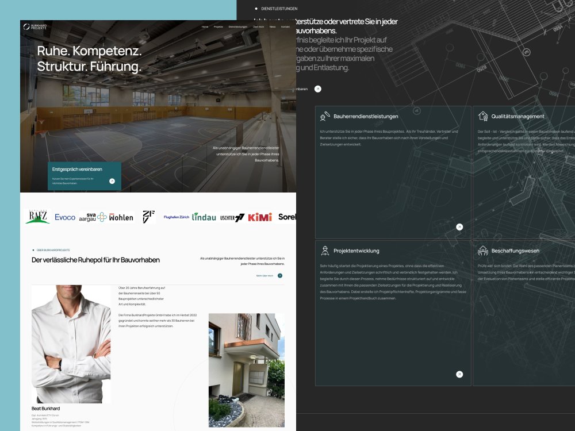The height and width of the screenshot is (431, 575).
Task: Open the Projektentwicklung card title
Action: 356,251
